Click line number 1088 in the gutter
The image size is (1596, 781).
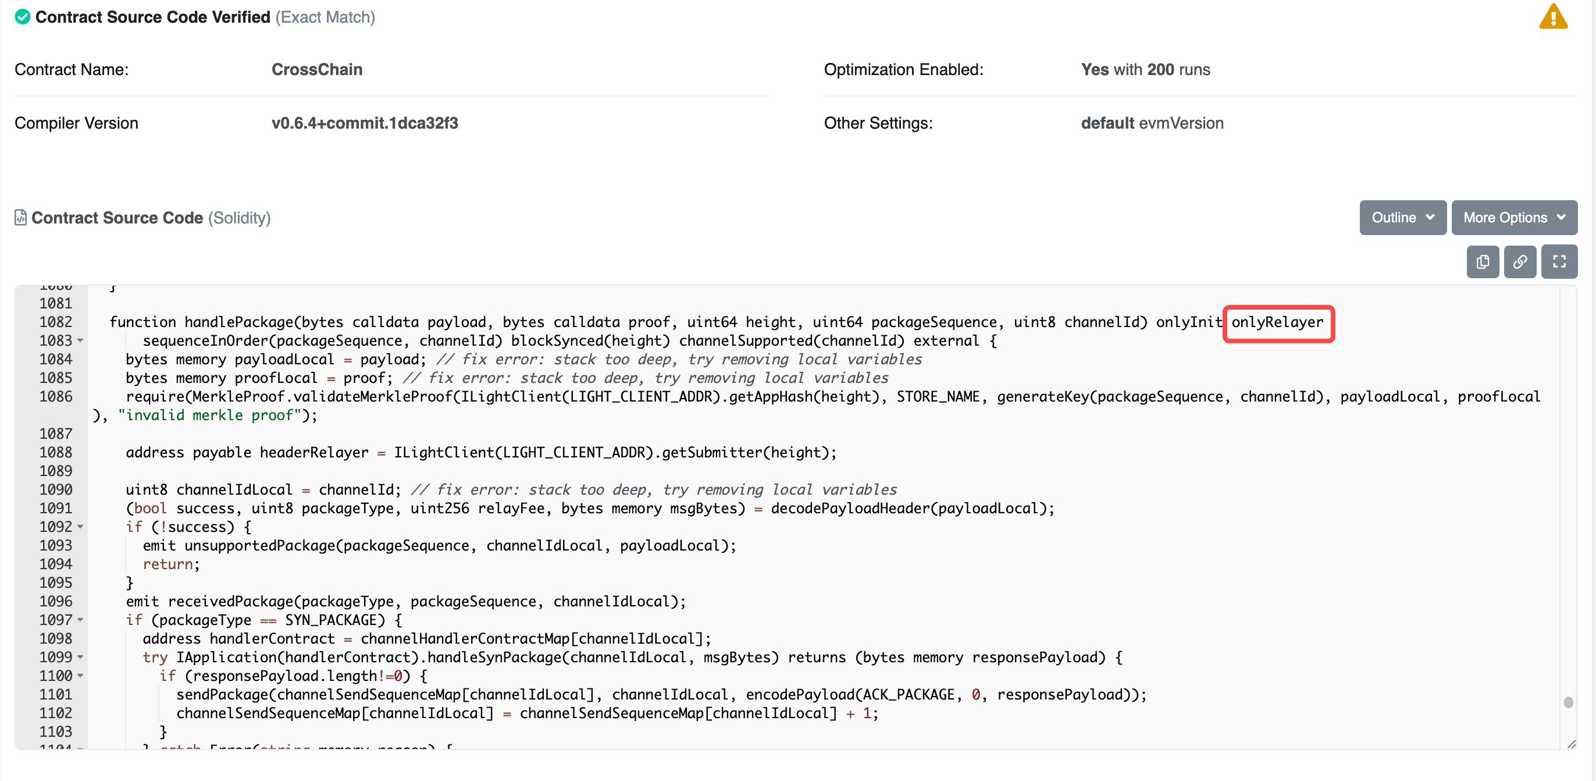coord(56,453)
